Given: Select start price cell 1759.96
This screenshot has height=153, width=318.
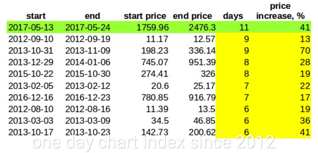Looking at the screenshot, I should pyautogui.click(x=153, y=27).
